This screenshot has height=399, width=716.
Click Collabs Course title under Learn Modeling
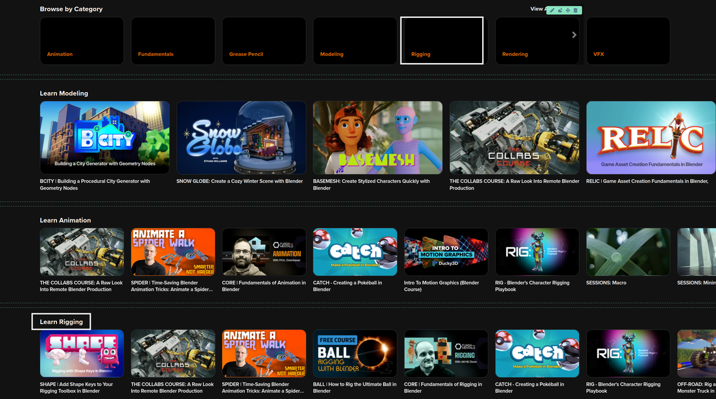coord(514,184)
